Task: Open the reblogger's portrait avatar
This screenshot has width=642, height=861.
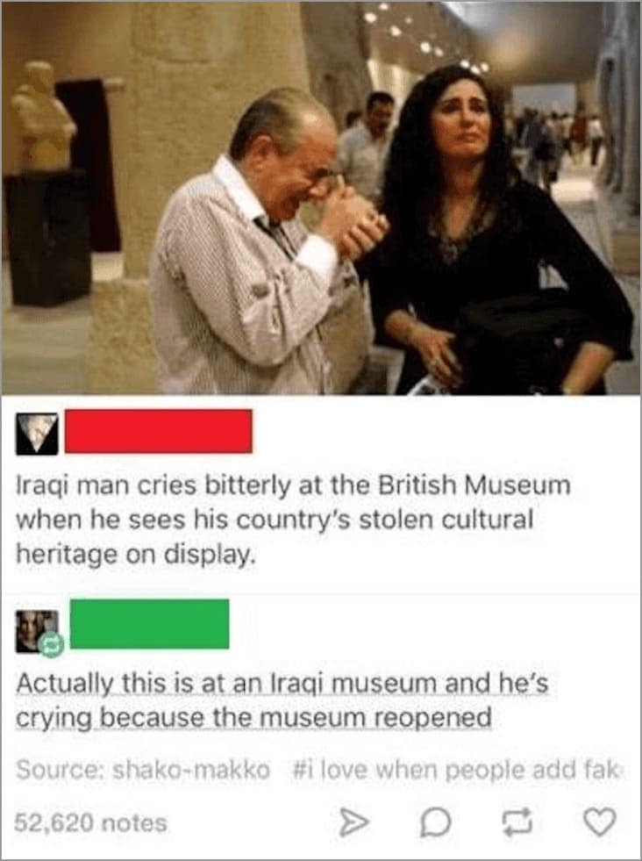Action: click(x=37, y=631)
